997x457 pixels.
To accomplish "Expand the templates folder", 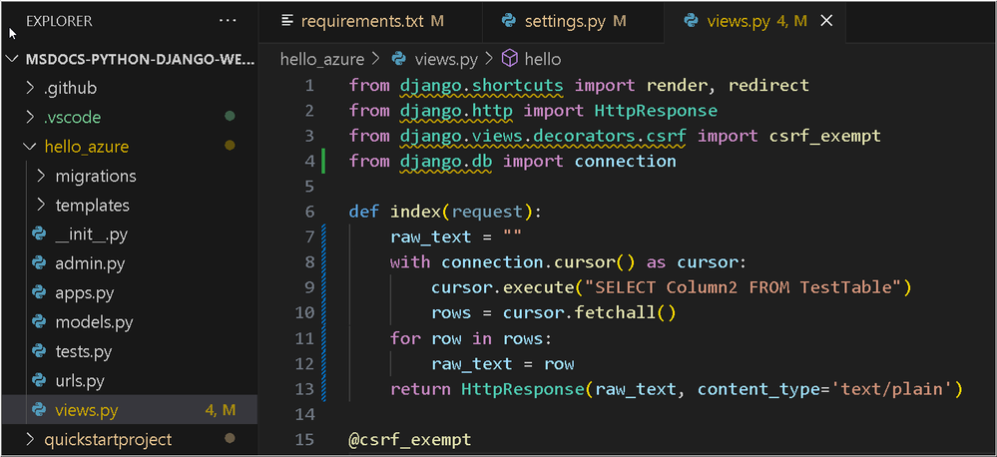I will click(x=40, y=206).
